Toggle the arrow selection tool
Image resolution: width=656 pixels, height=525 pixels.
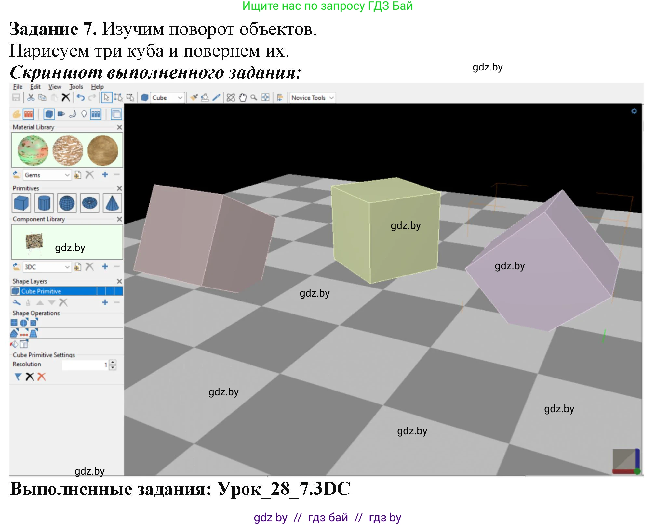click(107, 97)
